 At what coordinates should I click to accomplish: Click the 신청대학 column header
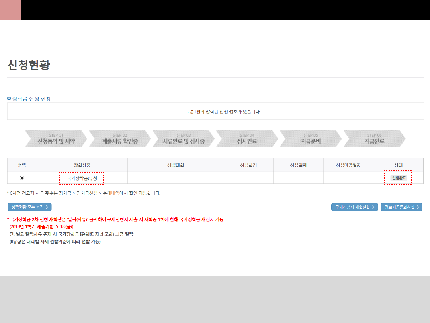[x=175, y=165]
